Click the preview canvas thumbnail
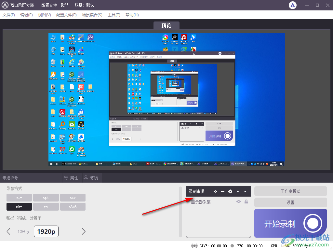The image size is (333, 250). pos(166,100)
